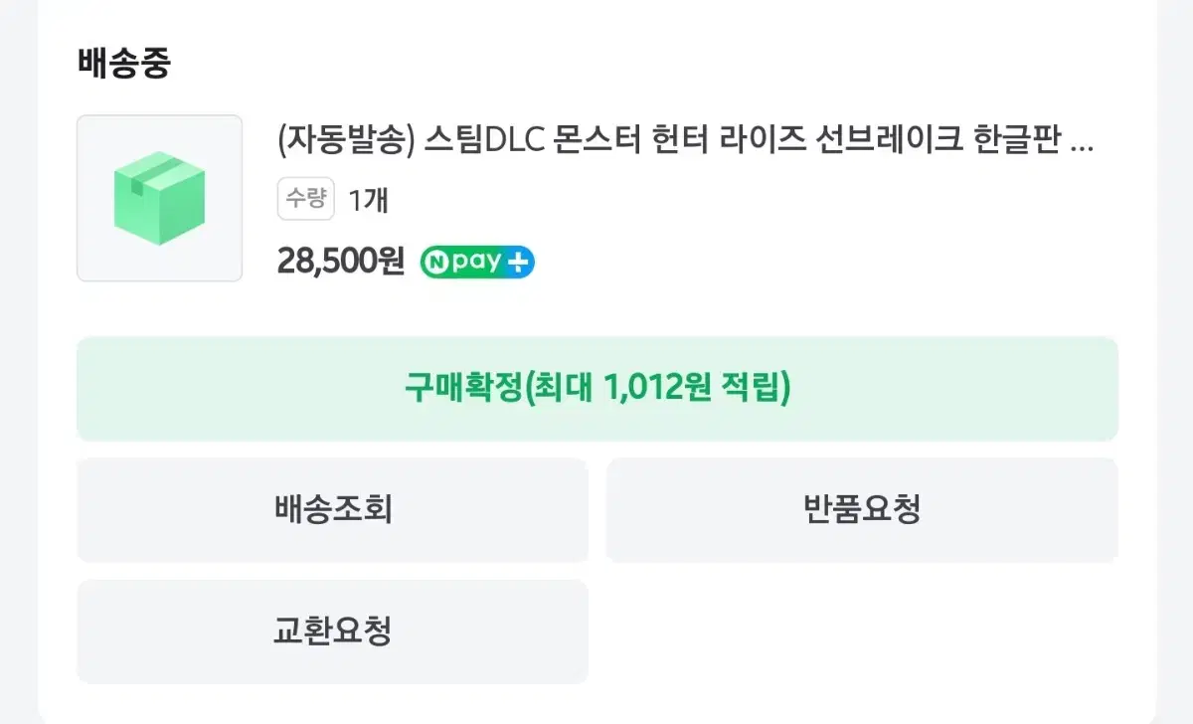
Task: Click the 배송중 status heading
Action: [x=124, y=64]
